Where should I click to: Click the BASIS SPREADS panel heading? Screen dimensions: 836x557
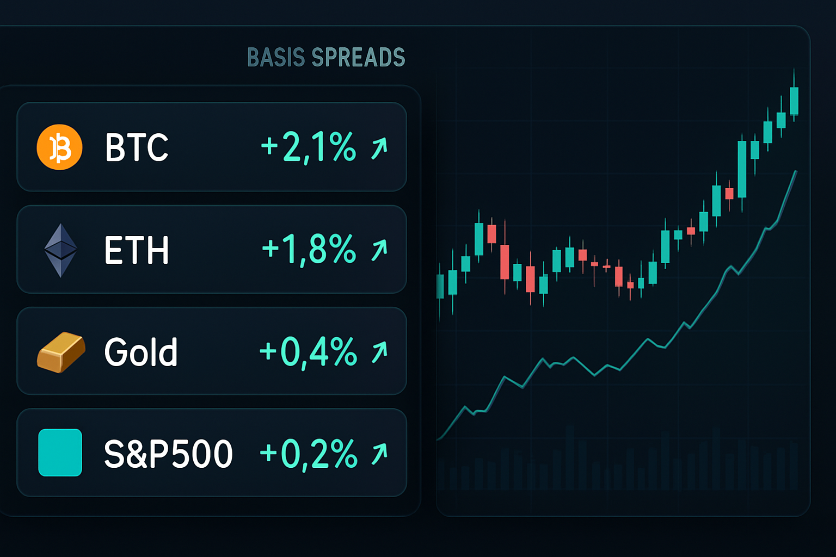(326, 58)
